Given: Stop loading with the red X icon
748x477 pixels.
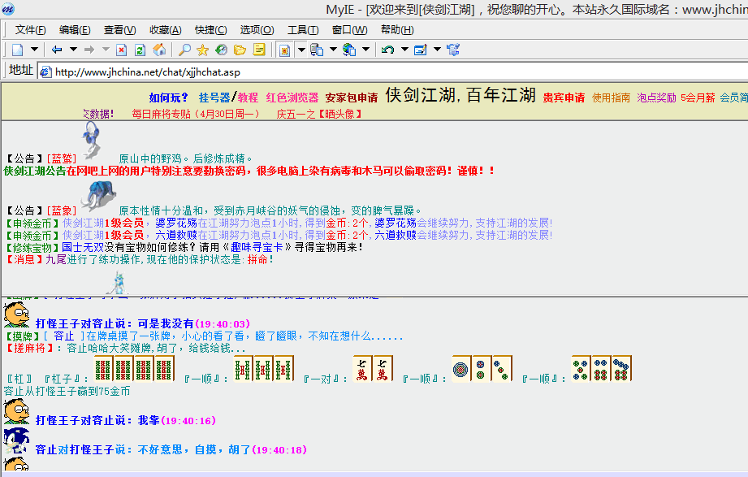Looking at the screenshot, I should click(x=122, y=50).
